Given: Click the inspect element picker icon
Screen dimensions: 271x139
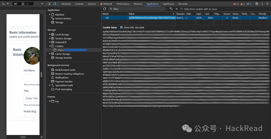Looking at the screenshot, I should click(x=49, y=4).
